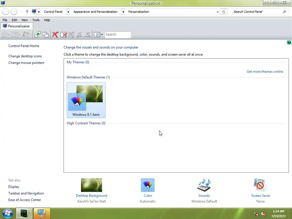Click the toolbar Search field
This screenshot has width=292, height=219.
pos(118,35)
